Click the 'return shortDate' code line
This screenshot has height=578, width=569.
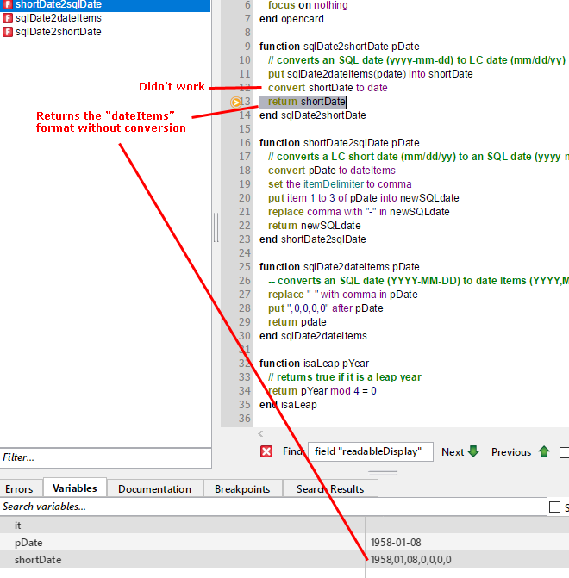[x=307, y=102]
